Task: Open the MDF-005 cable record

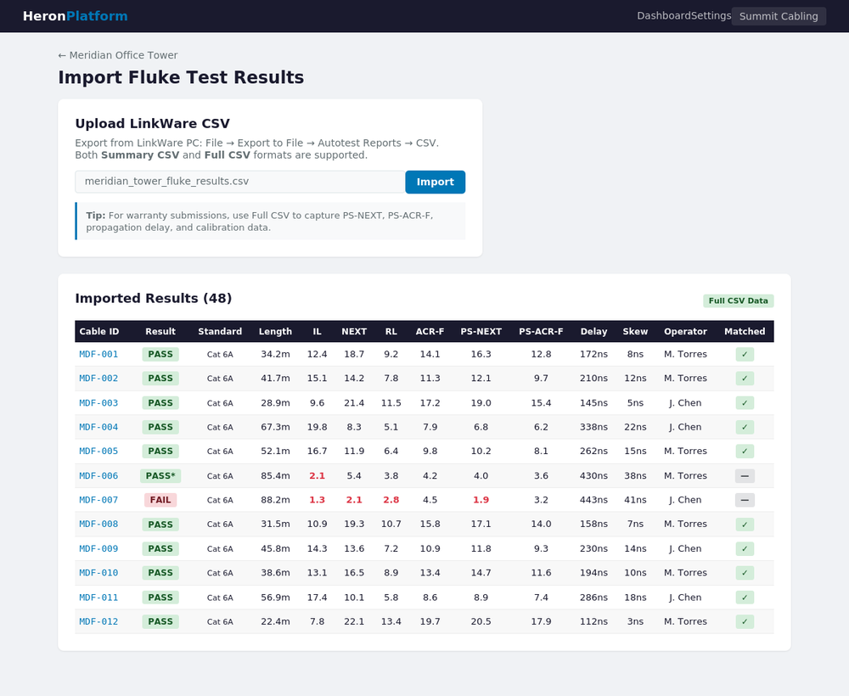Action: tap(99, 451)
